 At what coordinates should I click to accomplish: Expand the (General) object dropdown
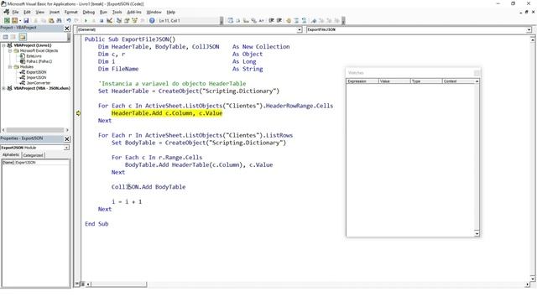(x=300, y=30)
